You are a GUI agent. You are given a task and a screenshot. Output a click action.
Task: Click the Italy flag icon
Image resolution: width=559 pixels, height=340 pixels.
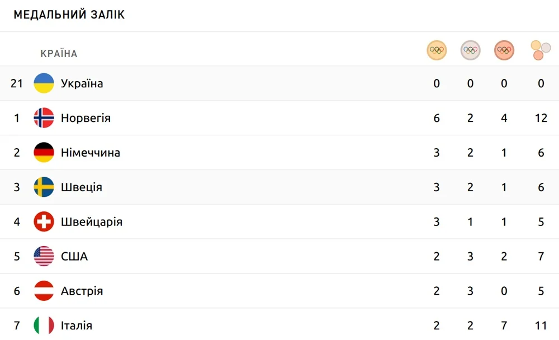click(x=44, y=325)
